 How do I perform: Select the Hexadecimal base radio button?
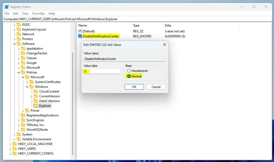coord(129,71)
